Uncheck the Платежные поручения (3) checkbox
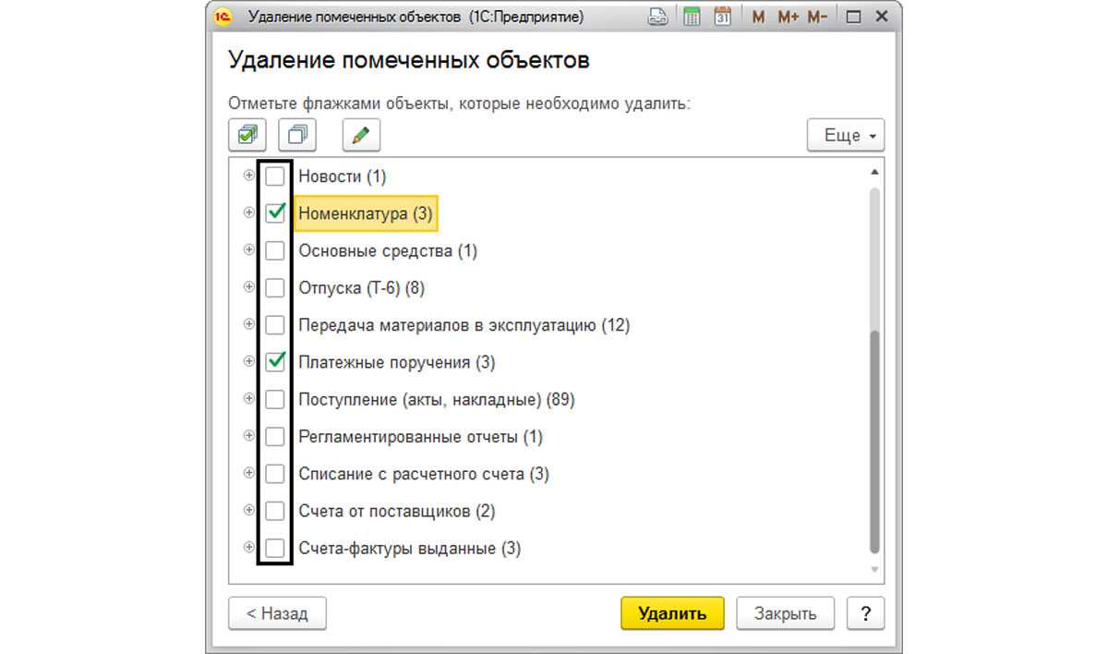The width and height of the screenshot is (1108, 654). (x=275, y=362)
